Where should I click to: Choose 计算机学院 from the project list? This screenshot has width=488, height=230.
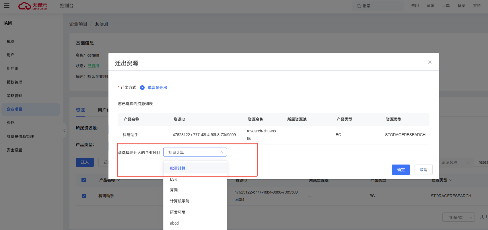click(x=180, y=201)
